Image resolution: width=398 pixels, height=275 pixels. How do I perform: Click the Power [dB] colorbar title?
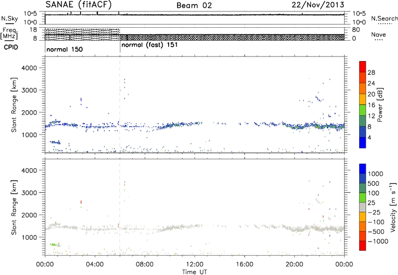pos(380,105)
